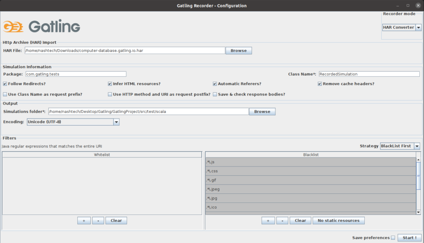
Task: Click the Gatling logo
Action: pos(41,27)
